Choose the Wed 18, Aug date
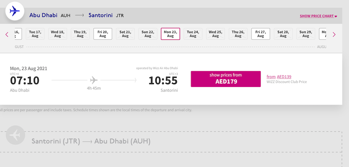 58,34
